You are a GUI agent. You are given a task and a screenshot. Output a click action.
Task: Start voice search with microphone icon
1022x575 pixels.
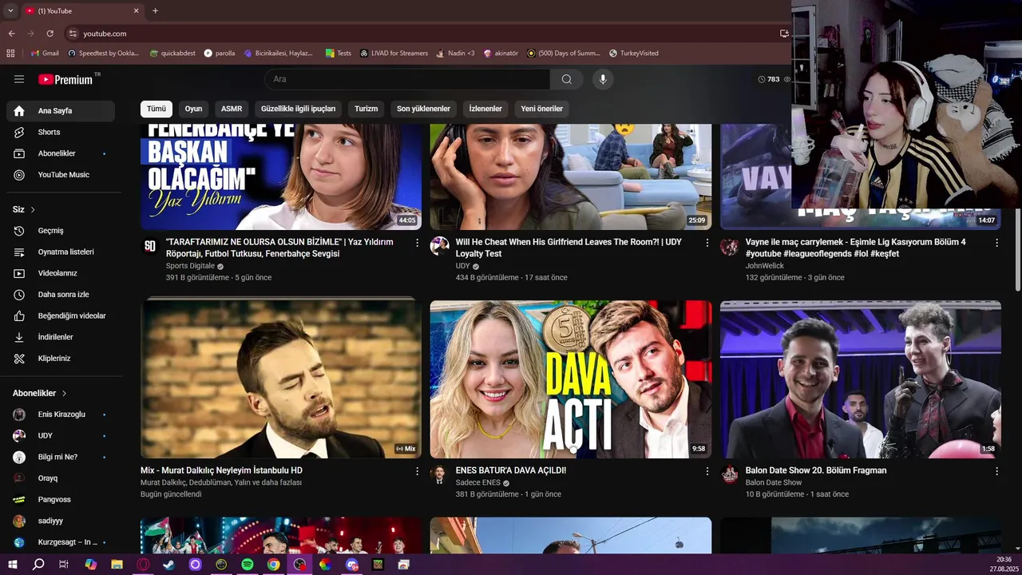pos(603,79)
